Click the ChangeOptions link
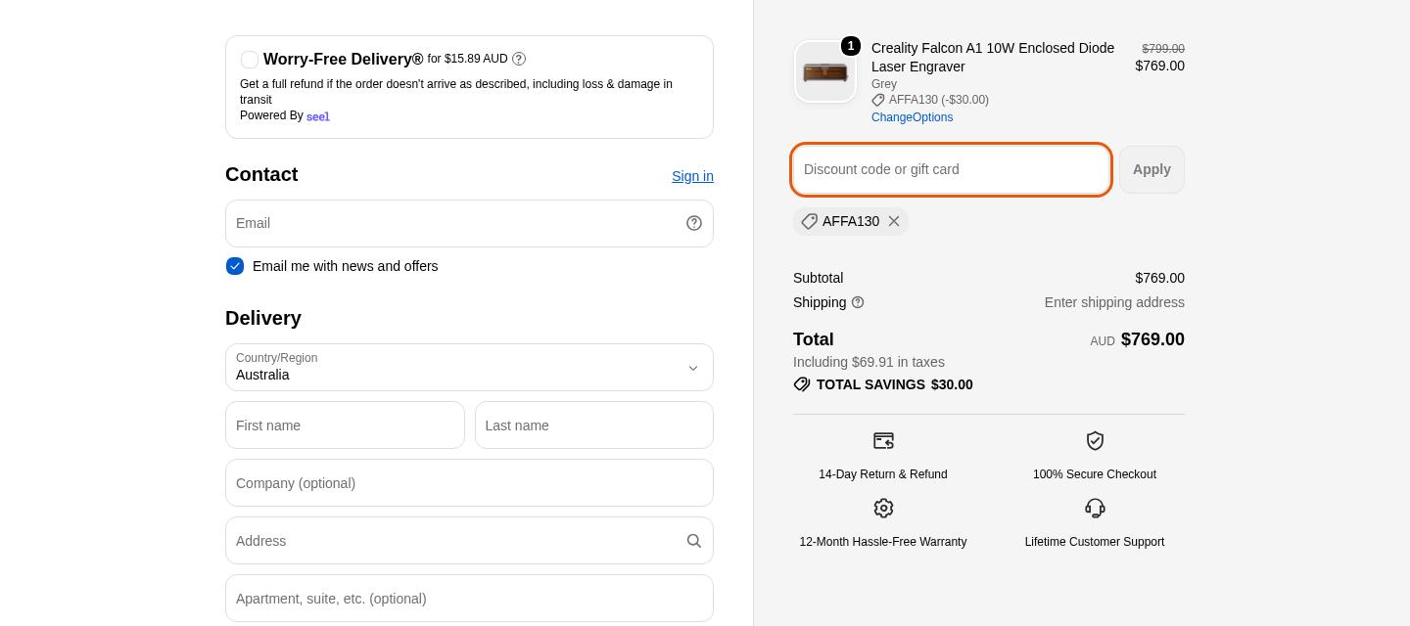This screenshot has width=1410, height=626. [912, 117]
